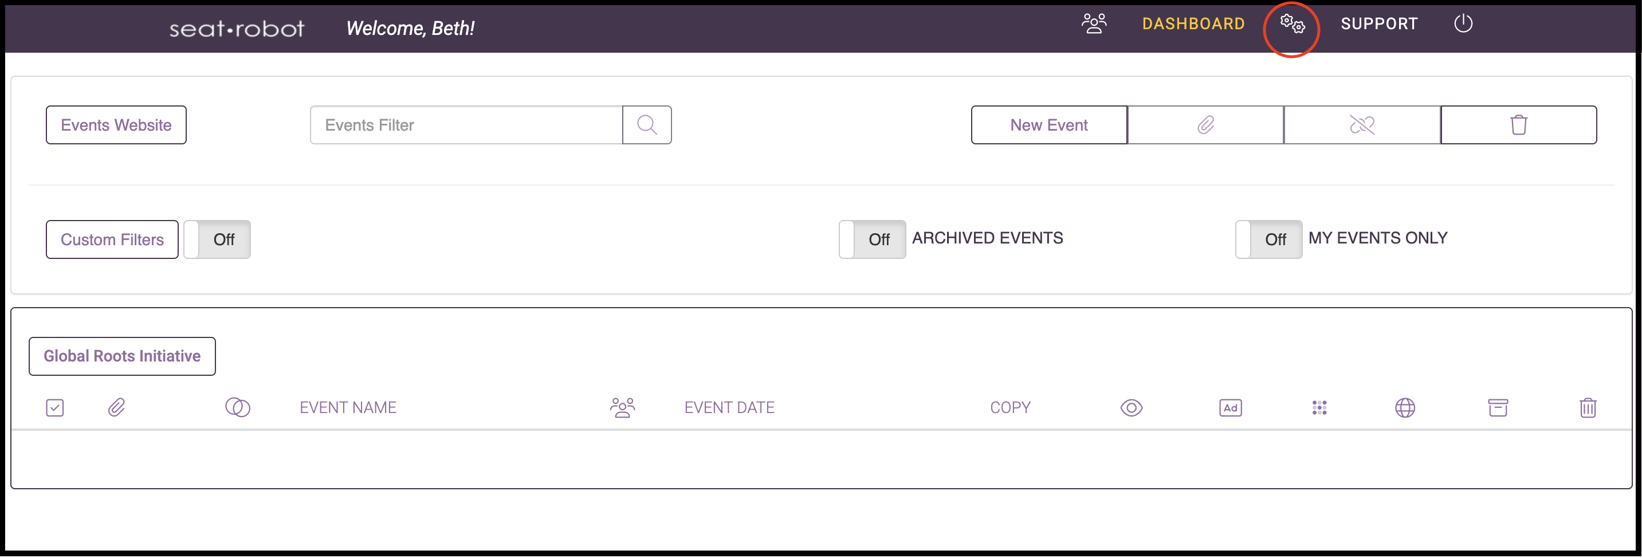Click the EVENT DATE column header
1642x558 pixels.
pos(729,407)
